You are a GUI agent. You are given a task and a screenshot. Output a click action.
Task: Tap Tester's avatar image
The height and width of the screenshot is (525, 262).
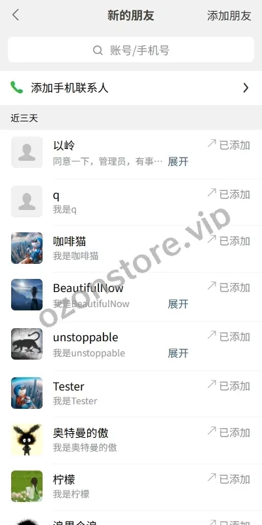pos(27,393)
